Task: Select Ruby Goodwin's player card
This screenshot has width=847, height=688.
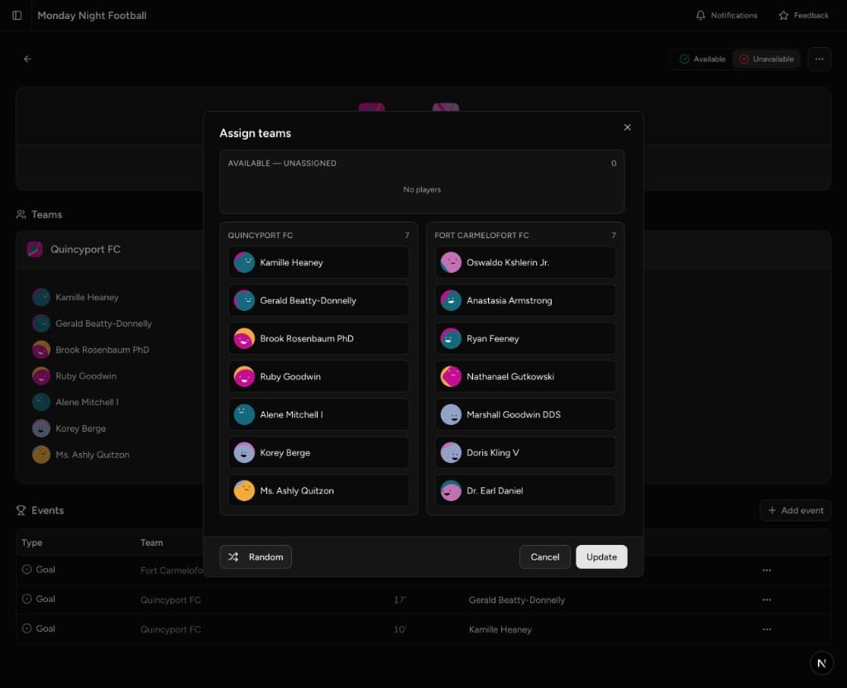Action: pos(318,376)
